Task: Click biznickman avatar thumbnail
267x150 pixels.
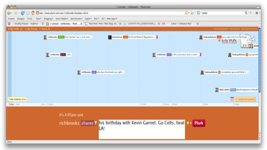Action: tap(110, 37)
